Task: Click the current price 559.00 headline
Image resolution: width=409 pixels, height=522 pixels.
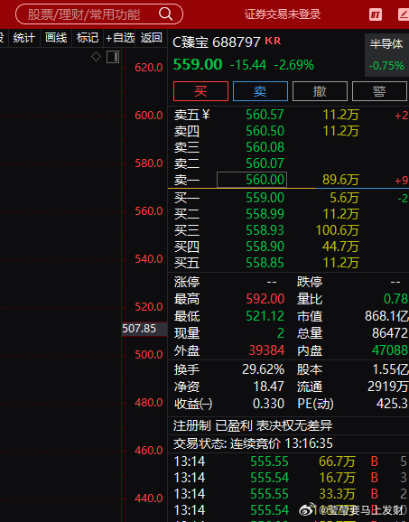Action: click(x=198, y=64)
